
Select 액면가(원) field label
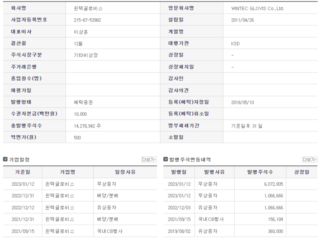point(24,137)
